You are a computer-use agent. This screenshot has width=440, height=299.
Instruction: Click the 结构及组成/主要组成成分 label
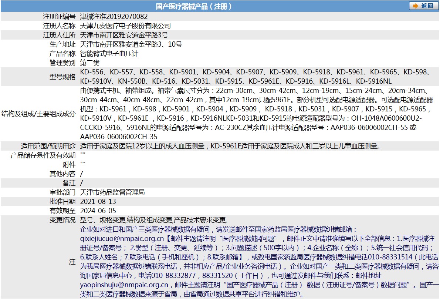coord(38,114)
